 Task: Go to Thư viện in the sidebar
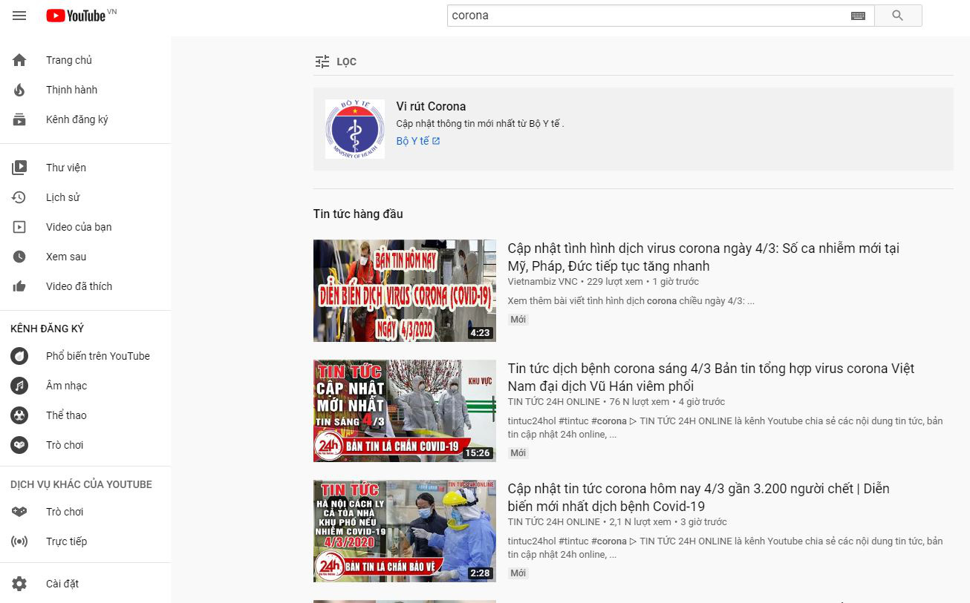tap(85, 168)
